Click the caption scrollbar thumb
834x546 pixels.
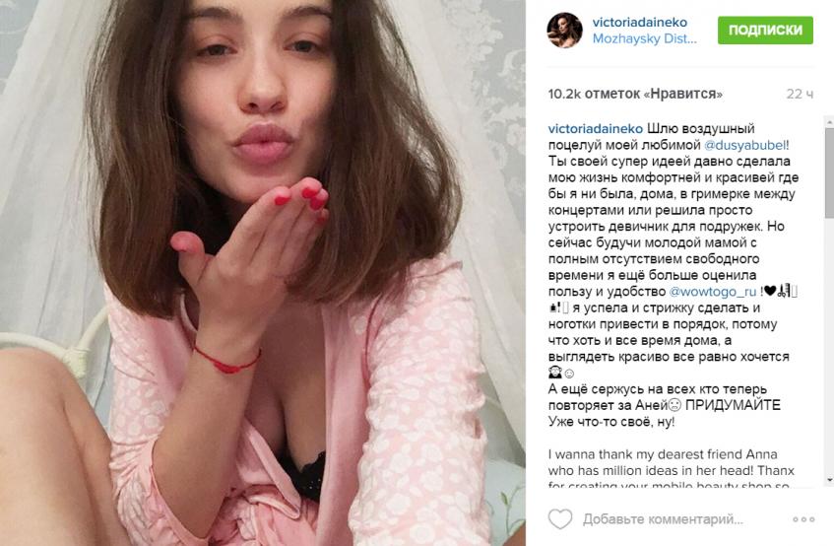pos(829,172)
